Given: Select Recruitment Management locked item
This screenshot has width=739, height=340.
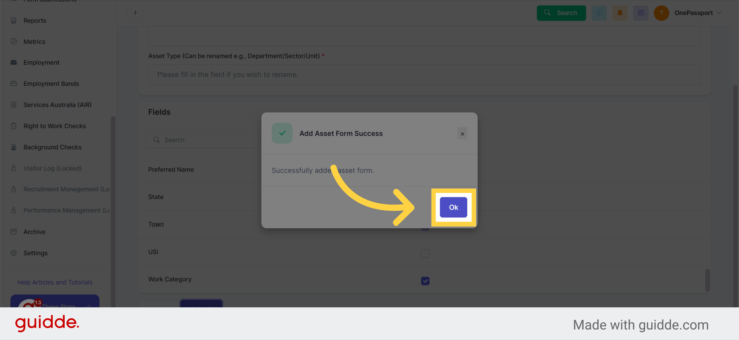Looking at the screenshot, I should (66, 189).
